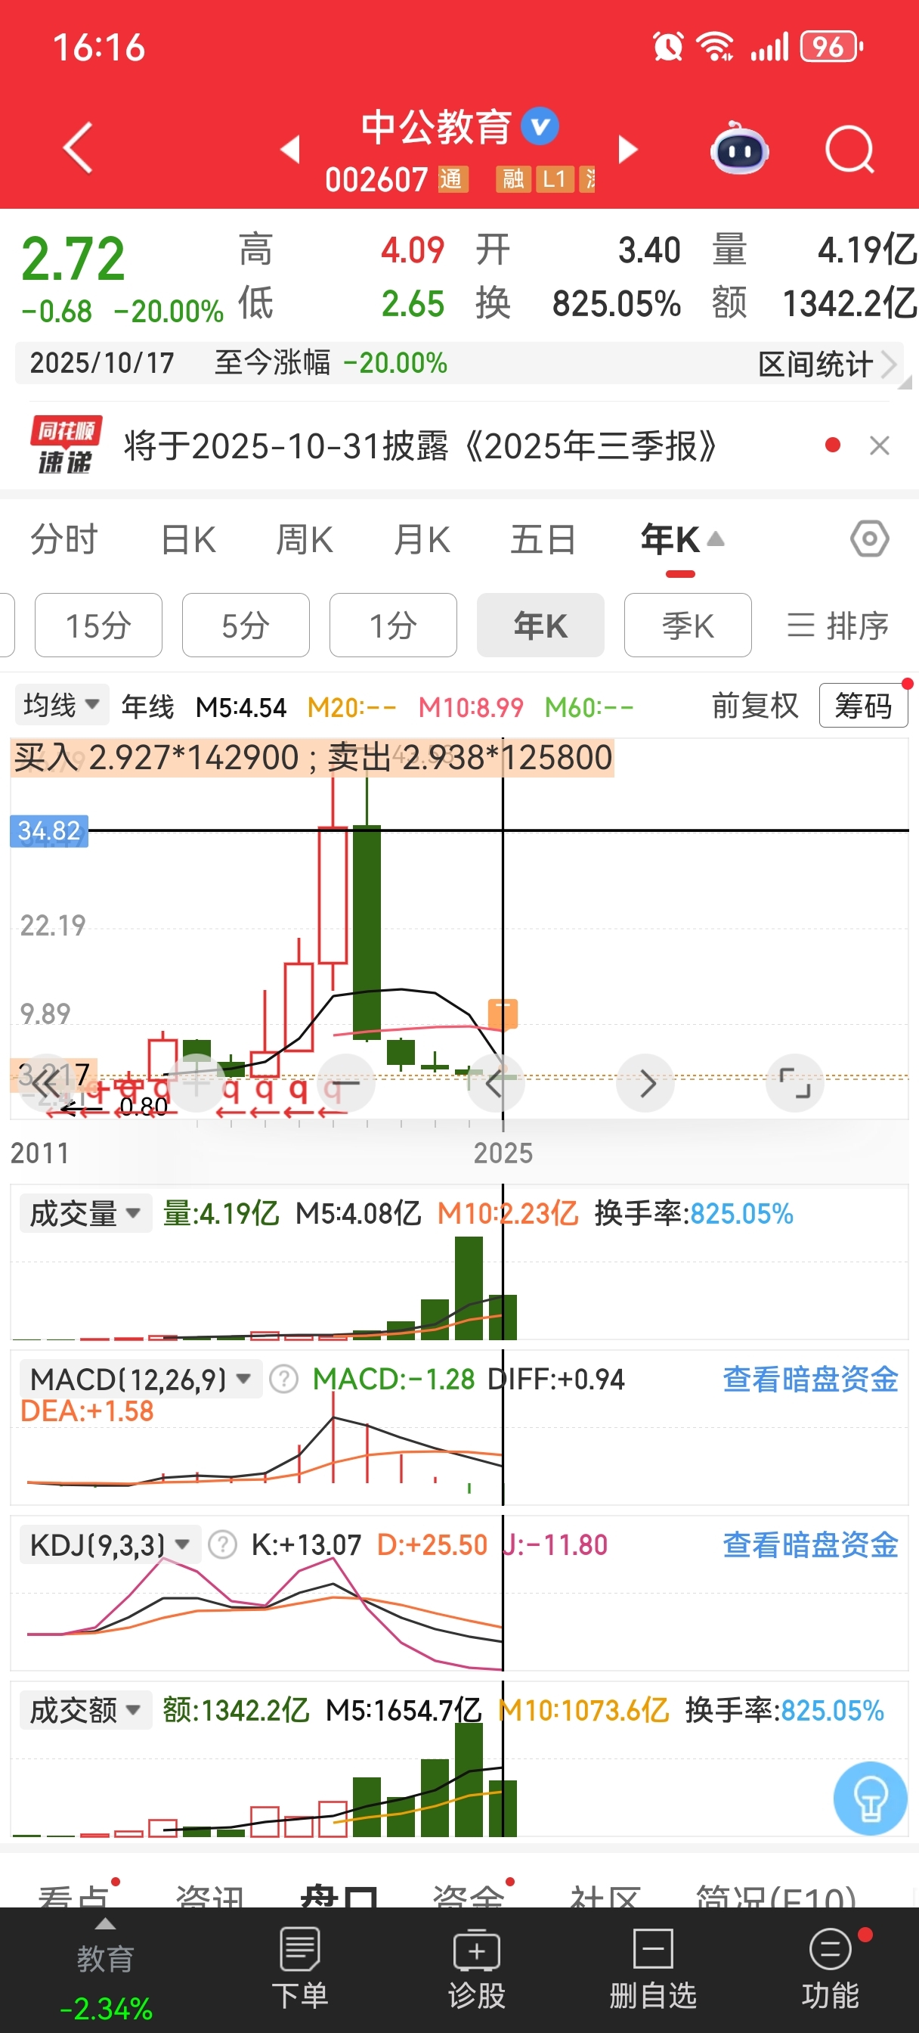Zoom out the chart with the minus button

pyautogui.click(x=345, y=1083)
